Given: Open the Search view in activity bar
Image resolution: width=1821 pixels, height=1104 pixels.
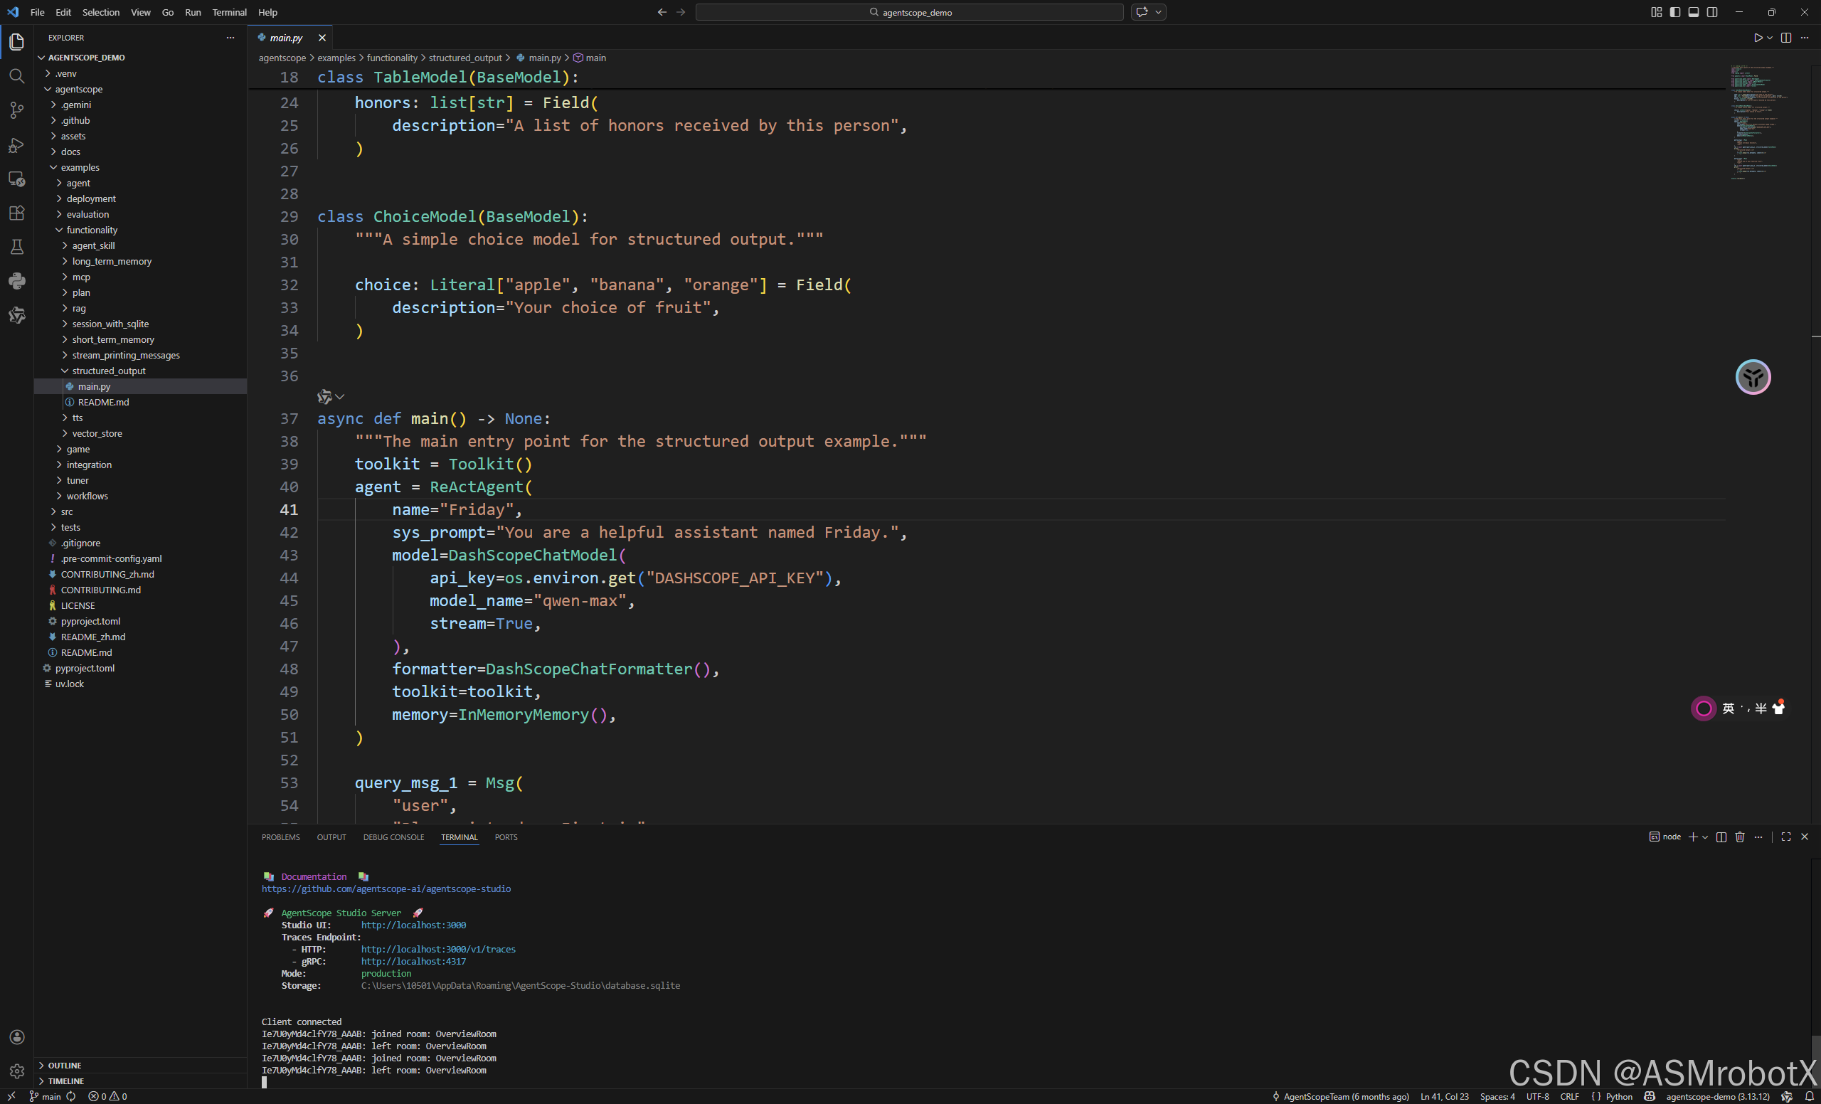Looking at the screenshot, I should (16, 76).
